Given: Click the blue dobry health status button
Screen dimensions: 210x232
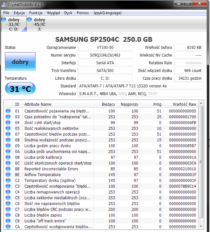Looking at the screenshot, I should (x=20, y=61).
